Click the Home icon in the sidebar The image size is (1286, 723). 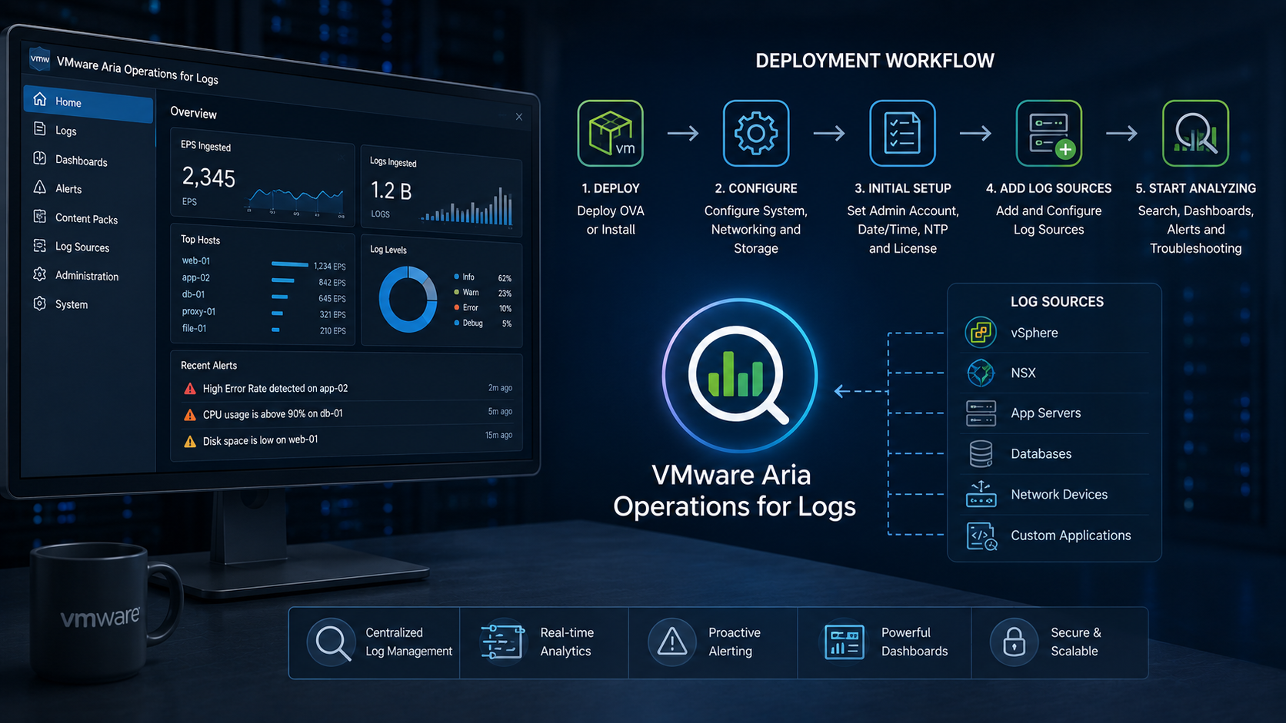coord(40,100)
